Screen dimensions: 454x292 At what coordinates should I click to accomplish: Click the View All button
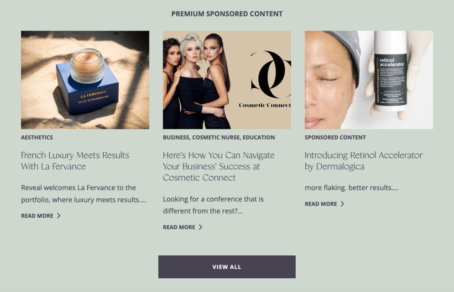coord(227,267)
